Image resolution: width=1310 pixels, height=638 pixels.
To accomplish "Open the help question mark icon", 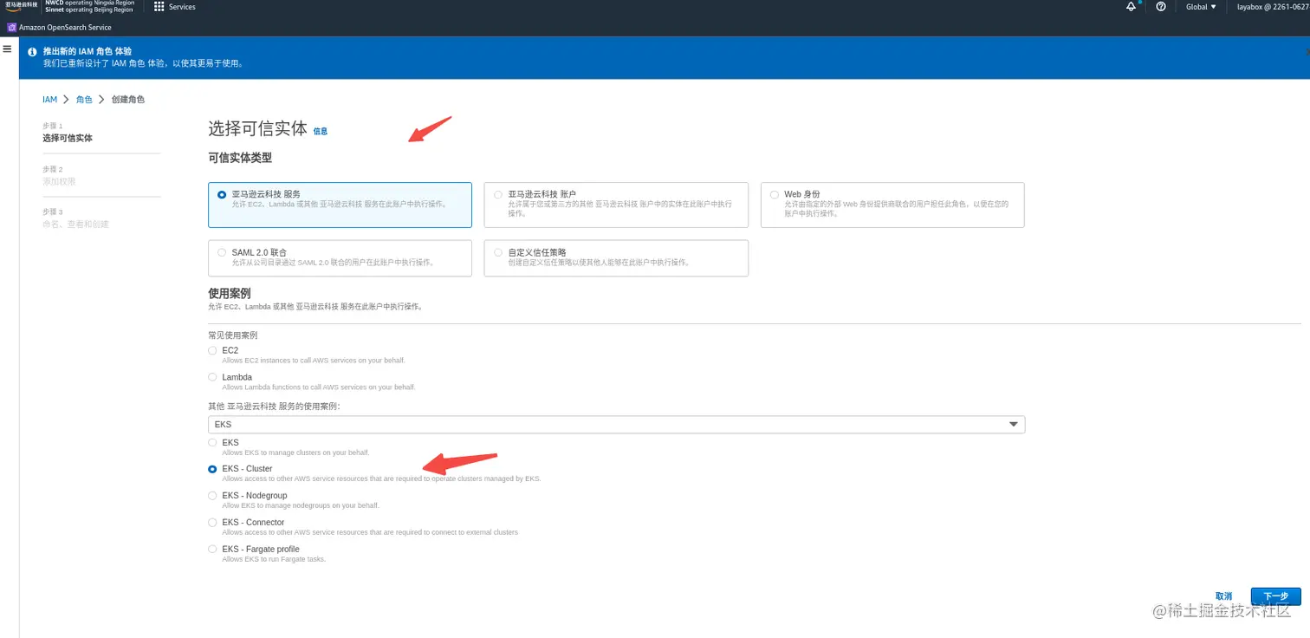I will tap(1161, 7).
